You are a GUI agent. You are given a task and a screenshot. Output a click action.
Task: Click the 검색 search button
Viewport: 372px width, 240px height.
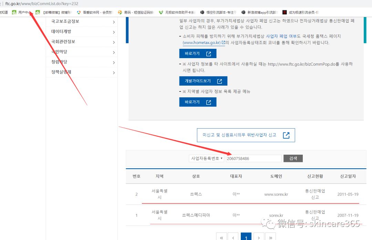pos(293,158)
